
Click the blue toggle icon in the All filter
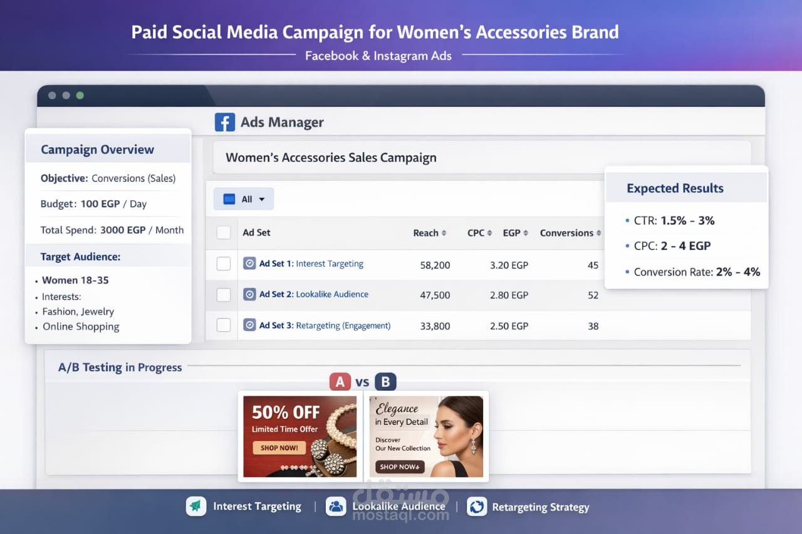229,198
